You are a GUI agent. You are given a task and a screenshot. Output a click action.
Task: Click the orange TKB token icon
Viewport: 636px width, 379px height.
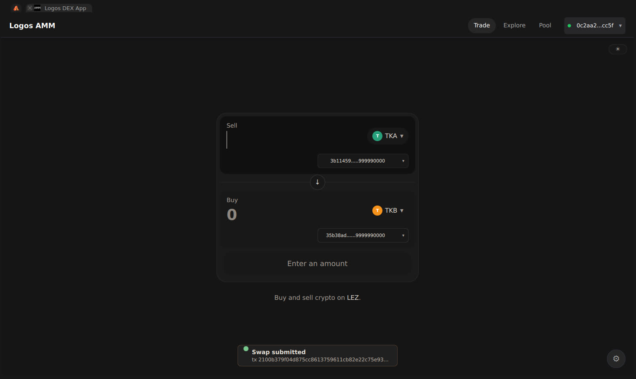(377, 211)
